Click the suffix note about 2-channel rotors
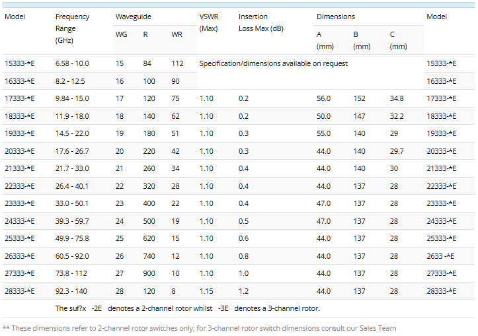The image size is (478, 336). pos(187,308)
